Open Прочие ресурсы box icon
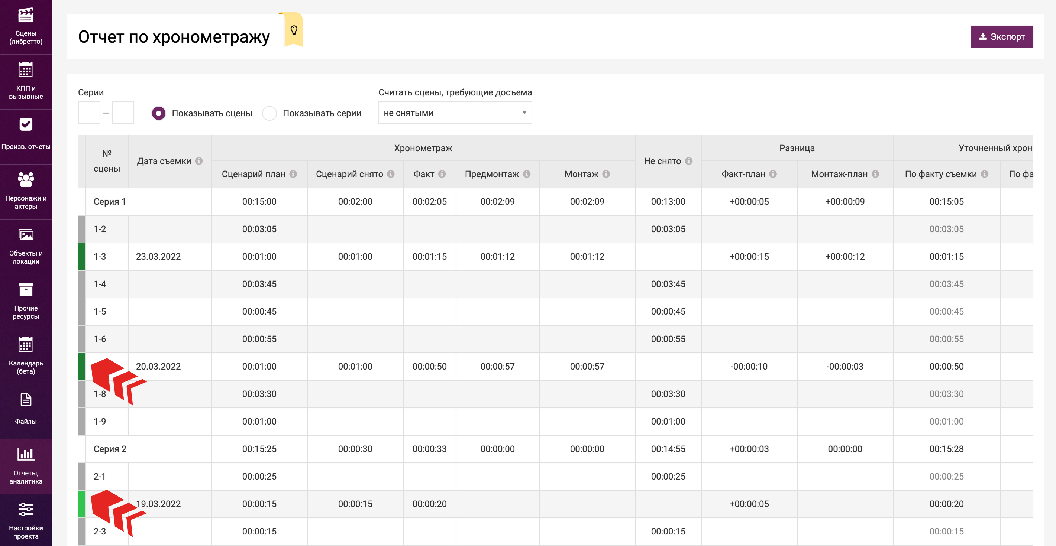 26,290
